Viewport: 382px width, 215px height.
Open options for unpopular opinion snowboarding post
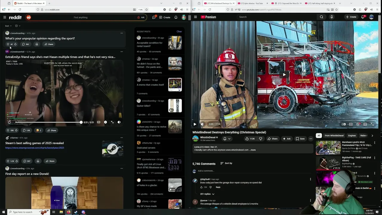click(121, 33)
